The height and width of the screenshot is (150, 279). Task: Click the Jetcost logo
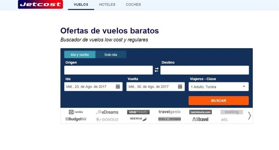40,4
